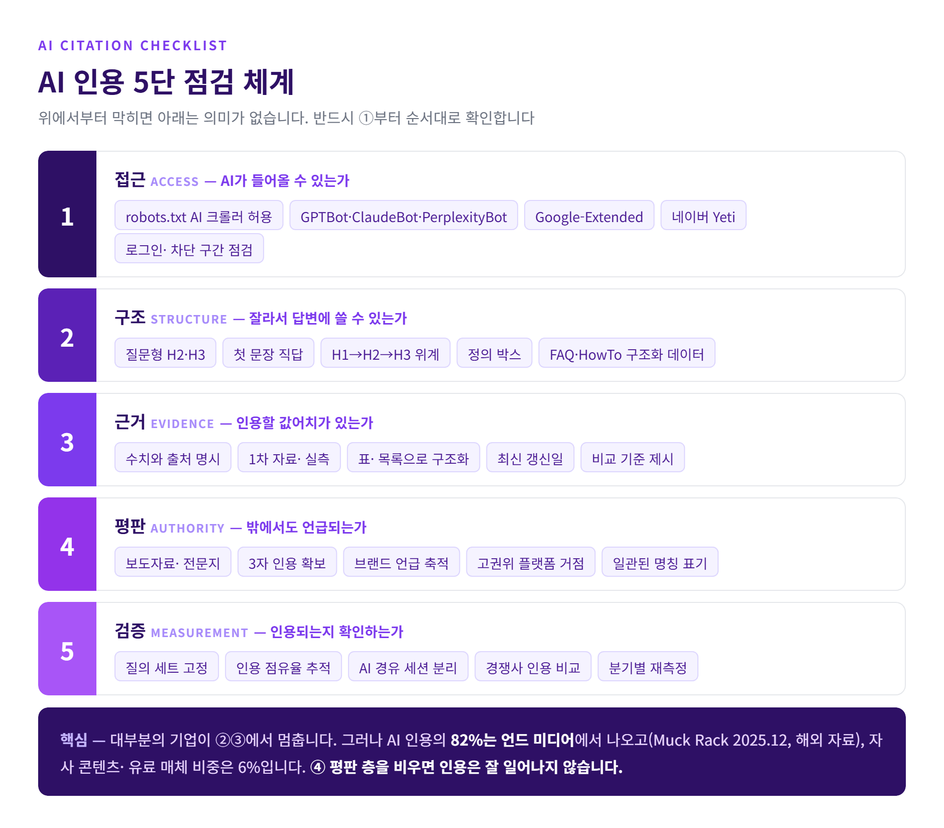944x828 pixels.
Task: Click the step 1 number block
Action: (67, 214)
